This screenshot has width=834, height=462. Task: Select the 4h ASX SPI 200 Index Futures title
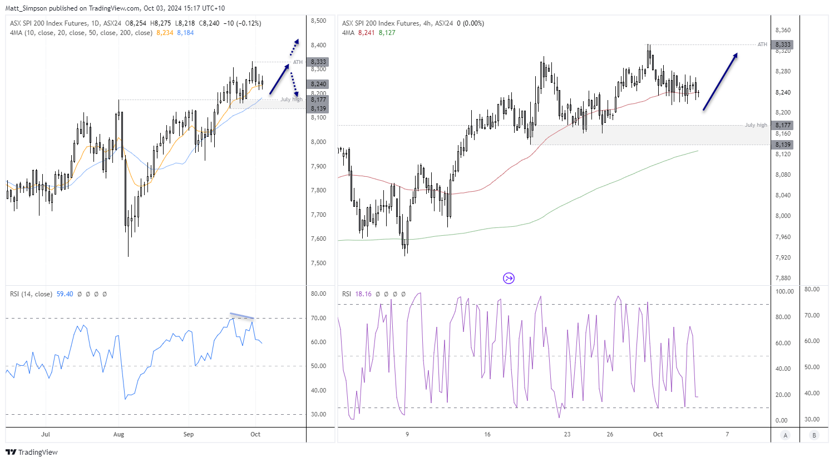point(397,23)
